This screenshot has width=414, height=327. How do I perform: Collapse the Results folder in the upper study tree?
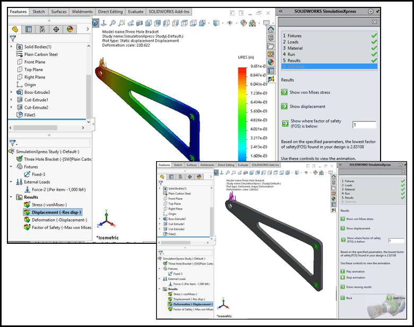[x=11, y=197]
